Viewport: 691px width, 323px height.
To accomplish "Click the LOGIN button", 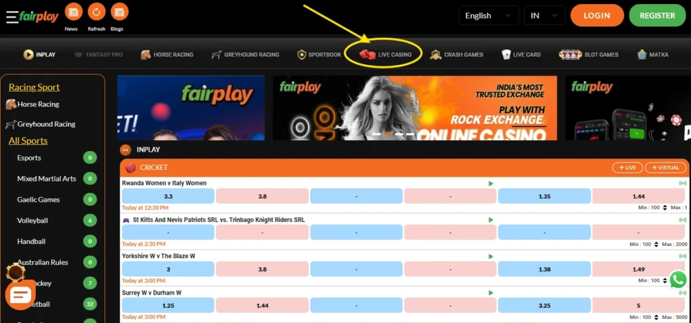I will 597,16.
